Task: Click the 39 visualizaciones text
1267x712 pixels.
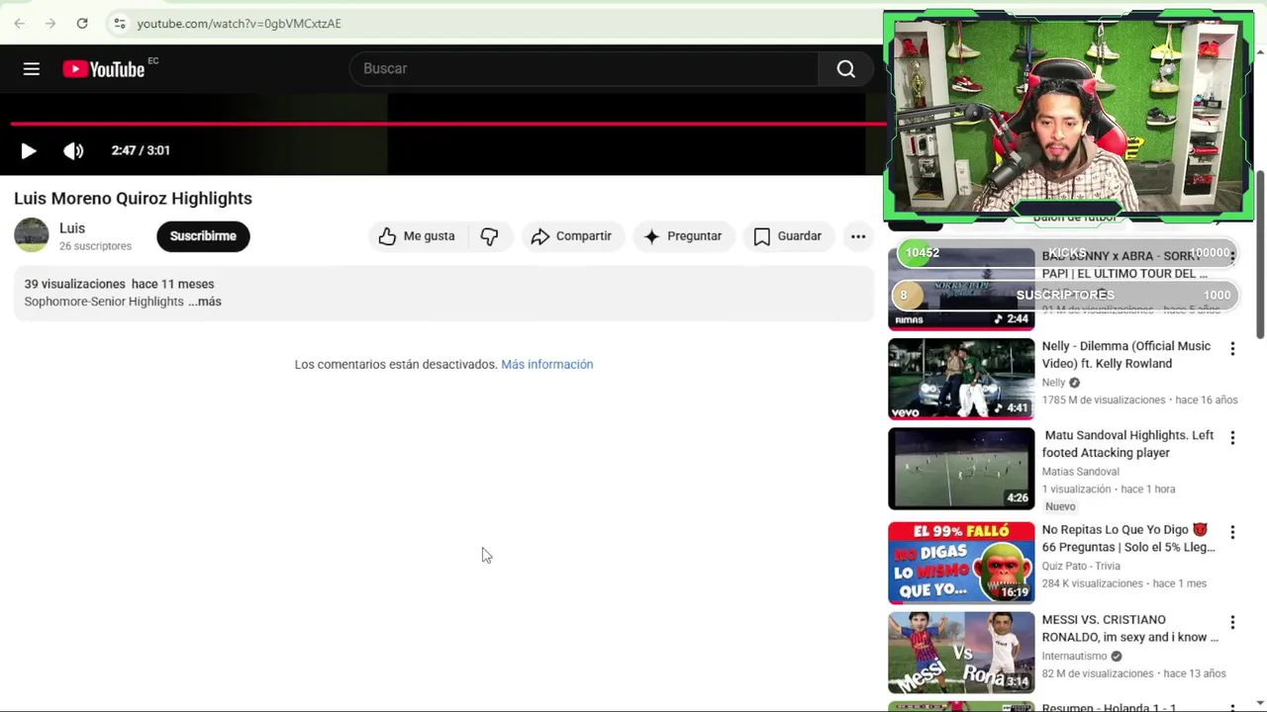Action: [x=74, y=284]
